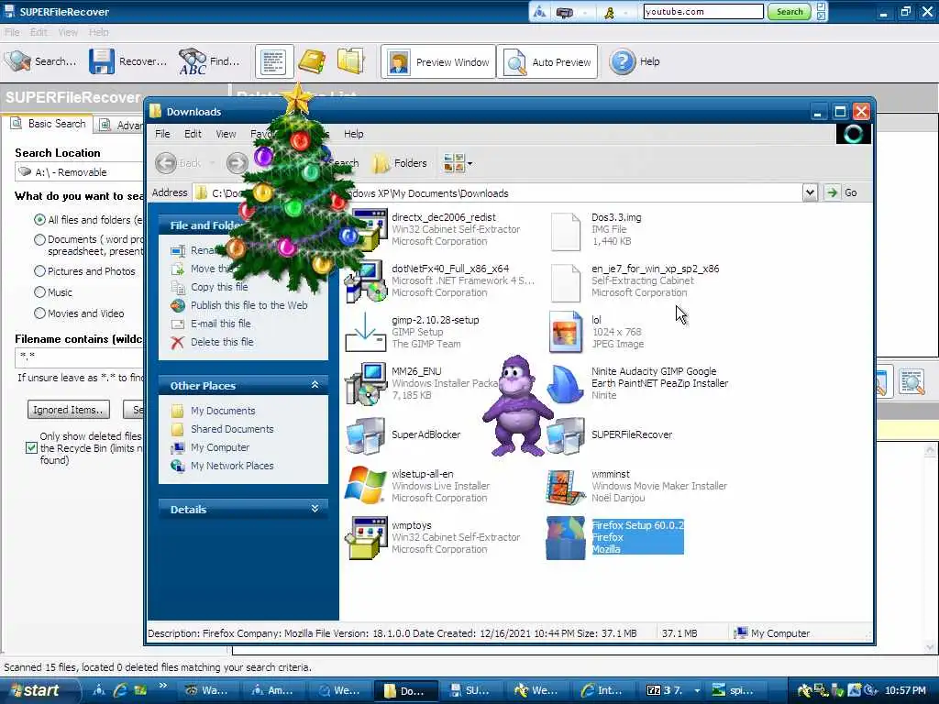
Task: Click the youtube.com search input field
Action: pyautogui.click(x=703, y=11)
